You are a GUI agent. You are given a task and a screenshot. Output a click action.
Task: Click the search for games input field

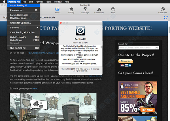tap(137, 48)
